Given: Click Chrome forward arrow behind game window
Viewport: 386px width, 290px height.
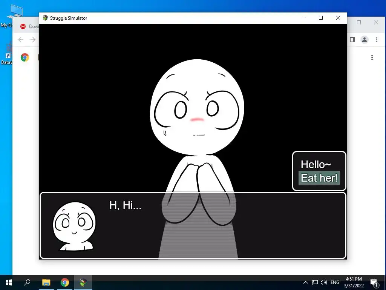Looking at the screenshot, I should coord(32,40).
